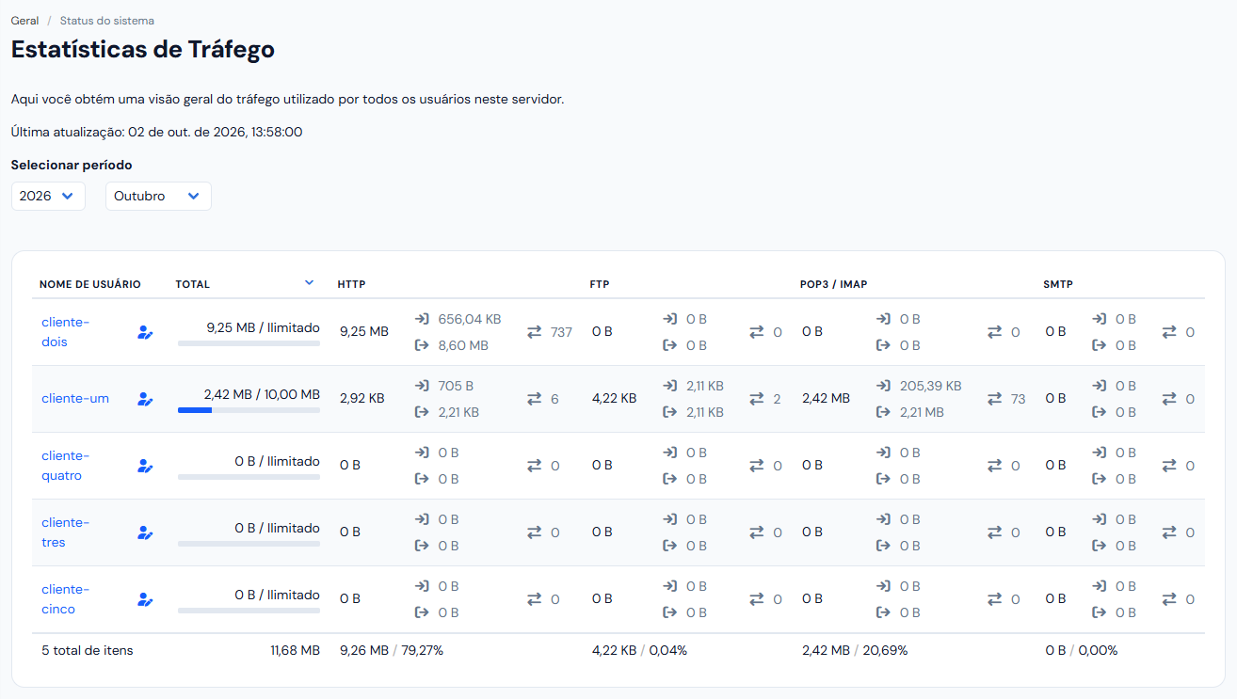Click the 2,42 MB / 10,00 MB total value

[x=262, y=394]
